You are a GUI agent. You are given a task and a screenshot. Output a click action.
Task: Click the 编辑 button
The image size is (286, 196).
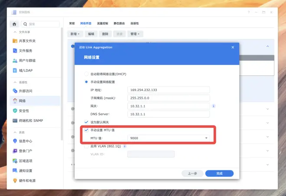91,34
